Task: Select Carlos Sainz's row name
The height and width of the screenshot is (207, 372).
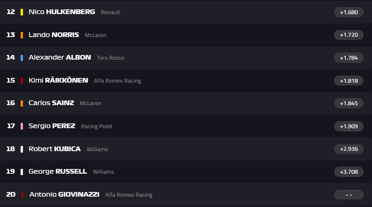Action: point(51,103)
